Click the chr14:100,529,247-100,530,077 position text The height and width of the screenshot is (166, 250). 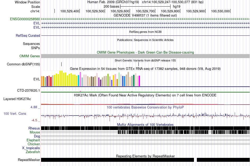[173, 2]
